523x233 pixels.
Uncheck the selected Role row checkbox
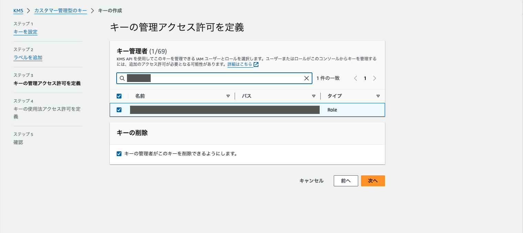point(119,109)
